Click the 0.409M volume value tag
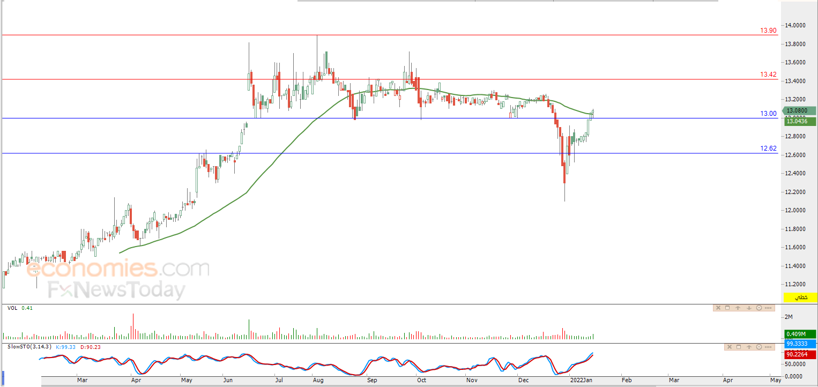Image resolution: width=818 pixels, height=387 pixels. pos(800,334)
